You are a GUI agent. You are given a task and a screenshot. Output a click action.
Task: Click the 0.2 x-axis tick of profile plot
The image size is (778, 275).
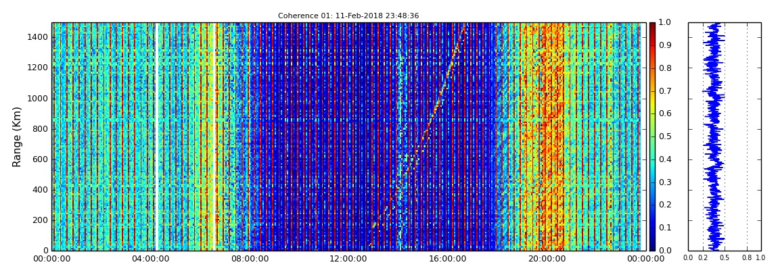(x=703, y=258)
